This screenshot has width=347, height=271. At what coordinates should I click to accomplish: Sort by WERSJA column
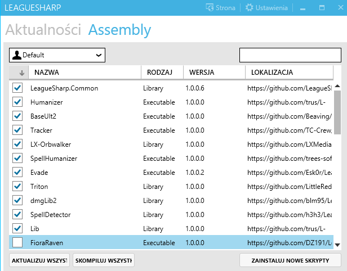[214, 73]
